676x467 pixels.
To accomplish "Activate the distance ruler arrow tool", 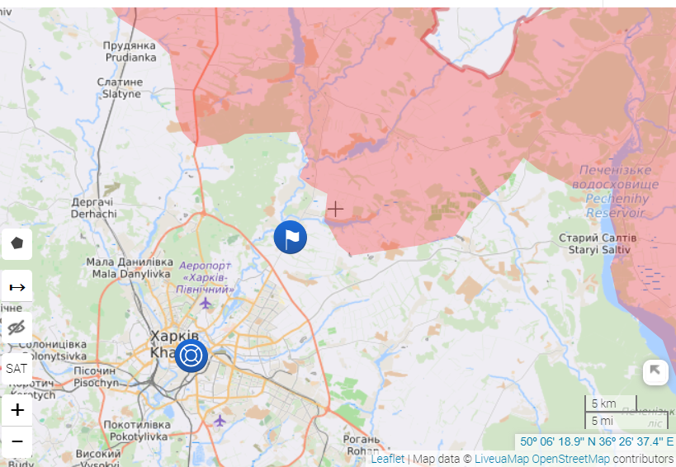I will (17, 286).
